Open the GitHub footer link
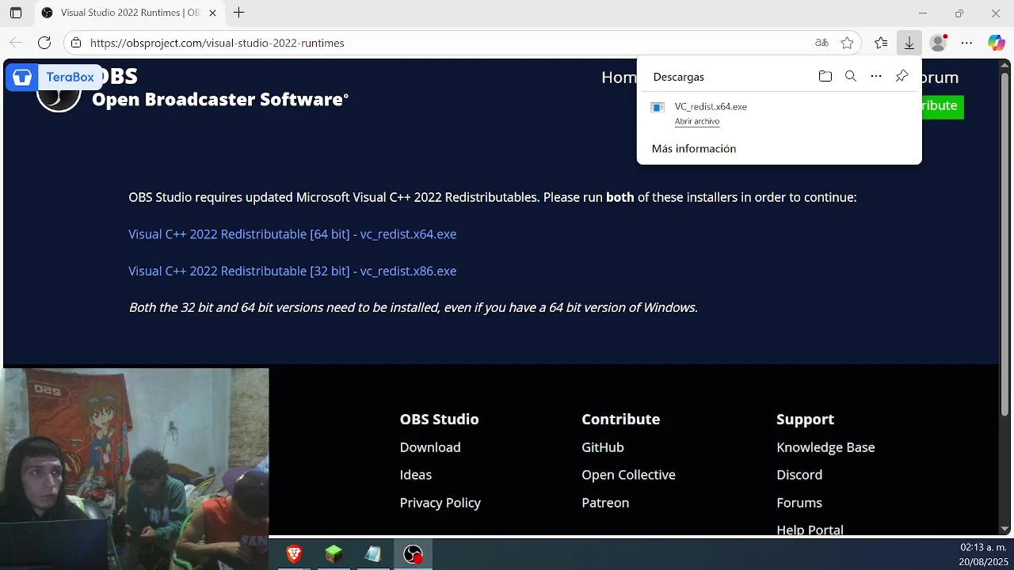The image size is (1014, 570). point(603,447)
